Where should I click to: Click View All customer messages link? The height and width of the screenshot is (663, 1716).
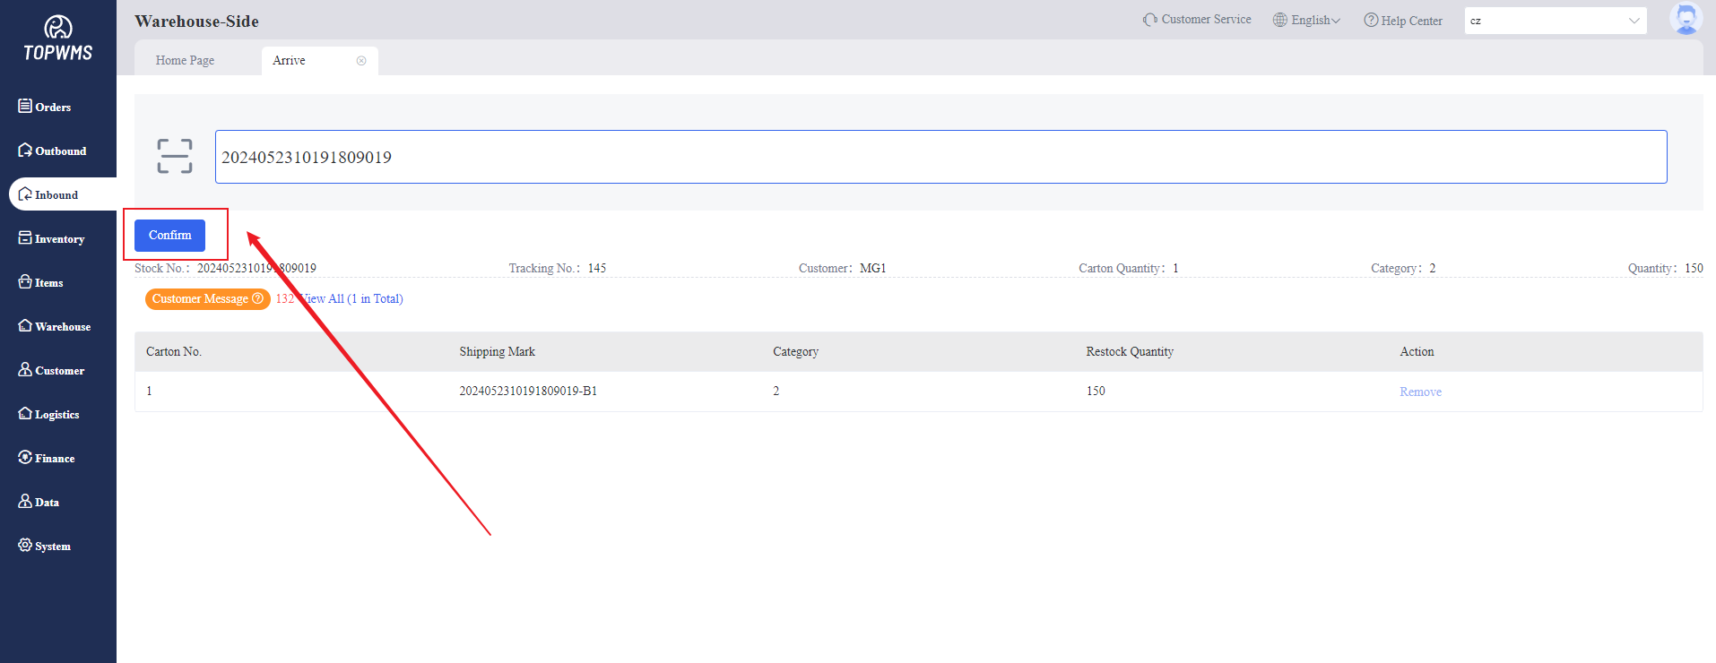tap(353, 298)
